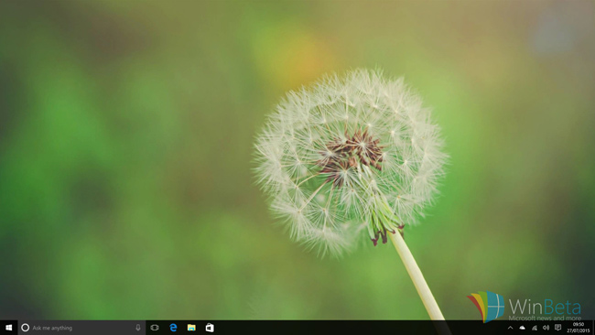Open the volume speaker tray icon
The height and width of the screenshot is (335, 595).
pos(546,328)
